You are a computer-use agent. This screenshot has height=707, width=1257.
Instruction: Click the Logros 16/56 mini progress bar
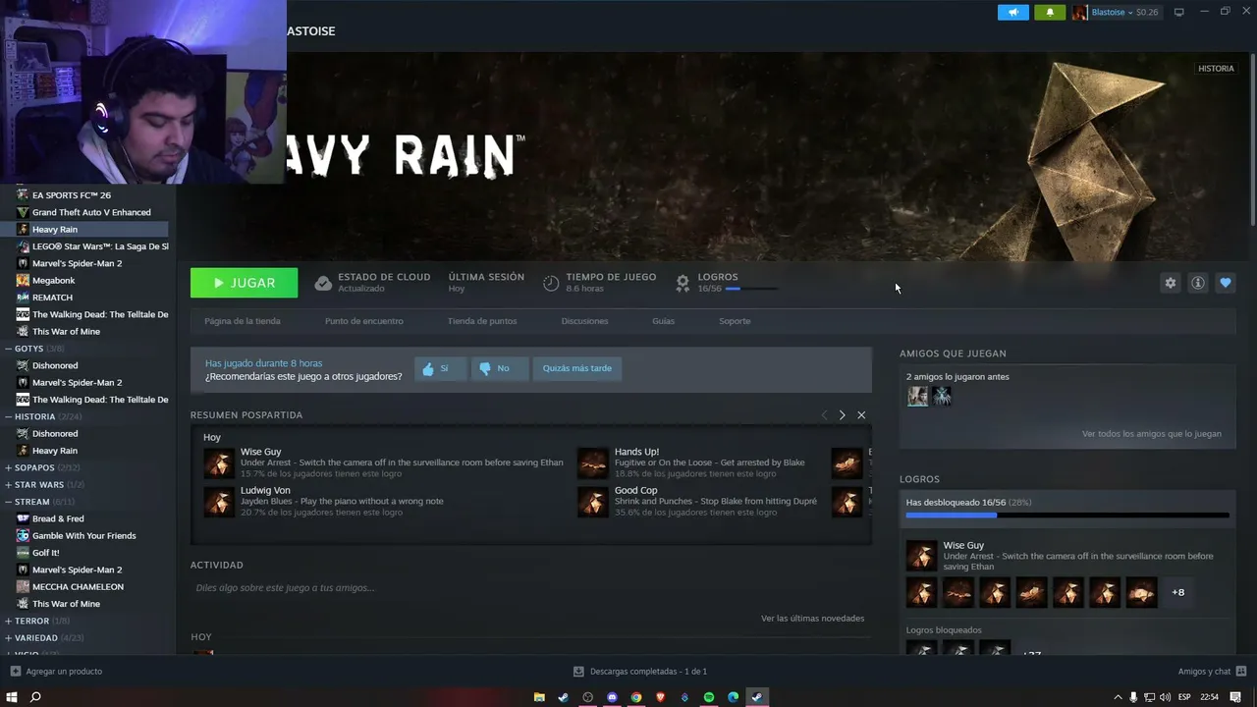(751, 289)
